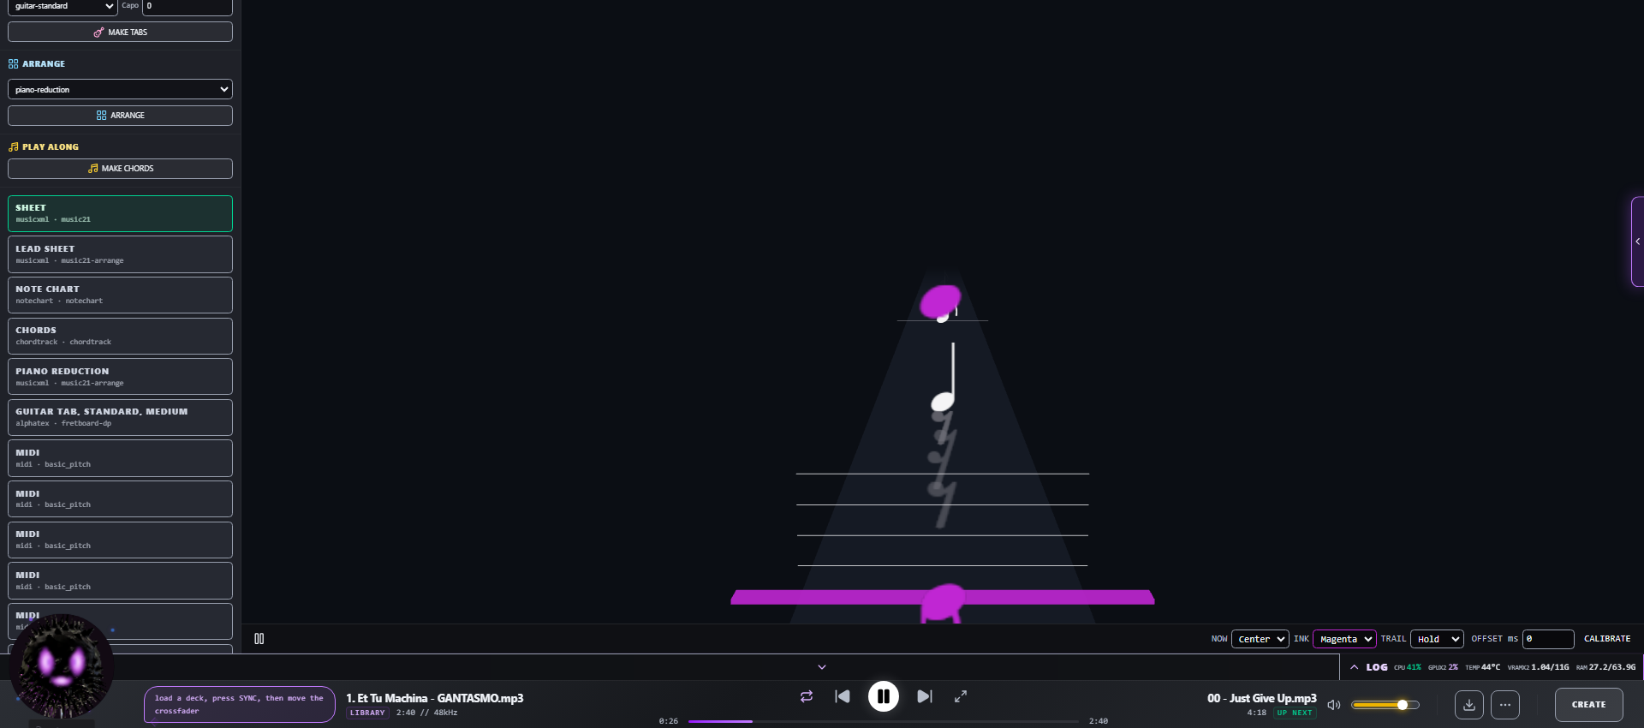Open the three-dots more options menu
Image resolution: width=1644 pixels, height=728 pixels.
[1505, 705]
